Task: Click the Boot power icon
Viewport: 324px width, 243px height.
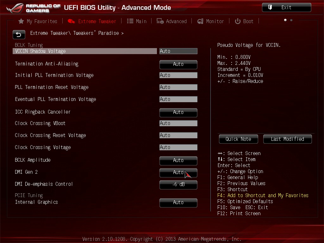Action: coord(238,21)
